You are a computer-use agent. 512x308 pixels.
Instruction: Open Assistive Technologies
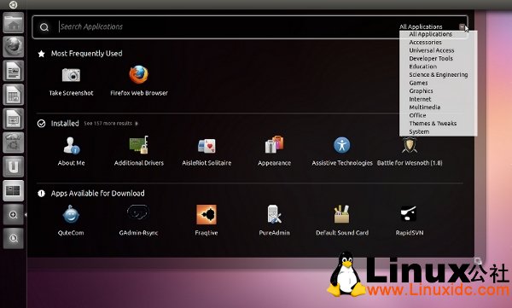[x=342, y=145]
